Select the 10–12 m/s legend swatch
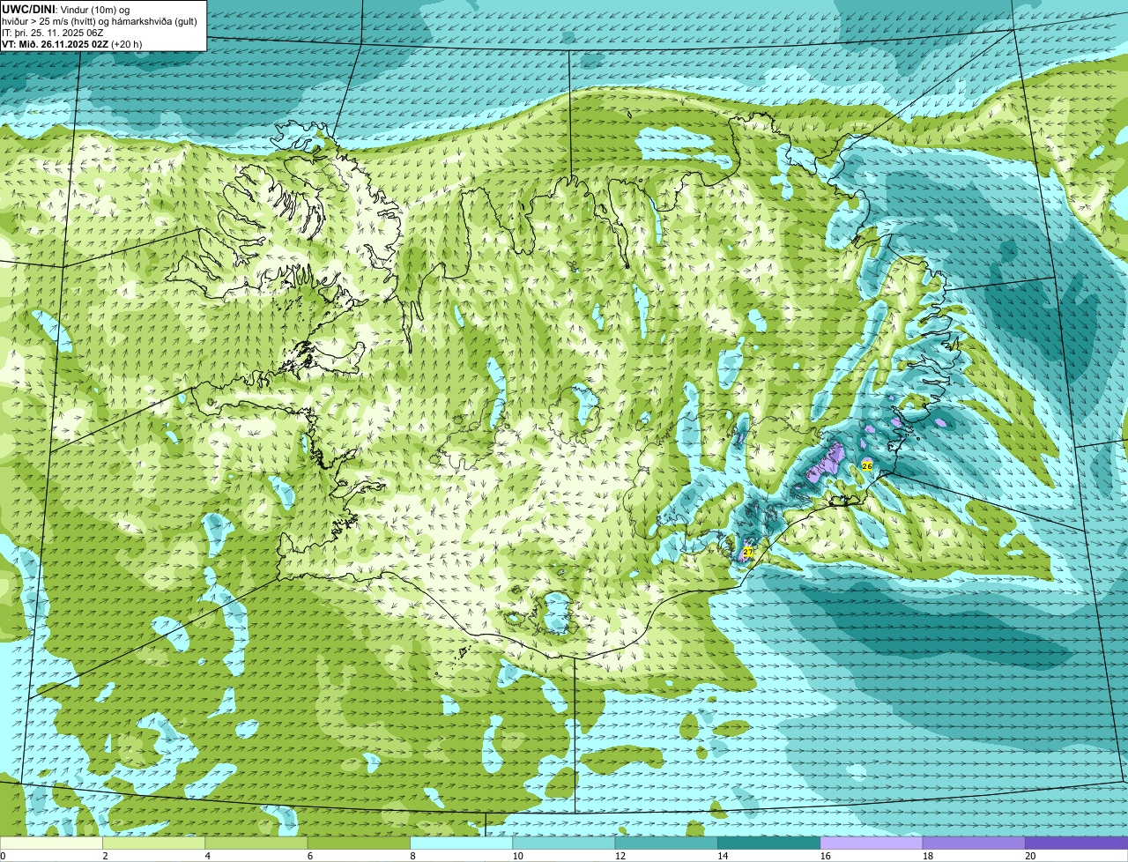The image size is (1128, 862). [x=564, y=843]
